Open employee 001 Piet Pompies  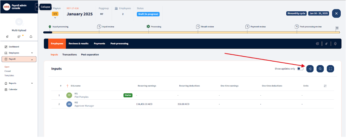(81, 97)
